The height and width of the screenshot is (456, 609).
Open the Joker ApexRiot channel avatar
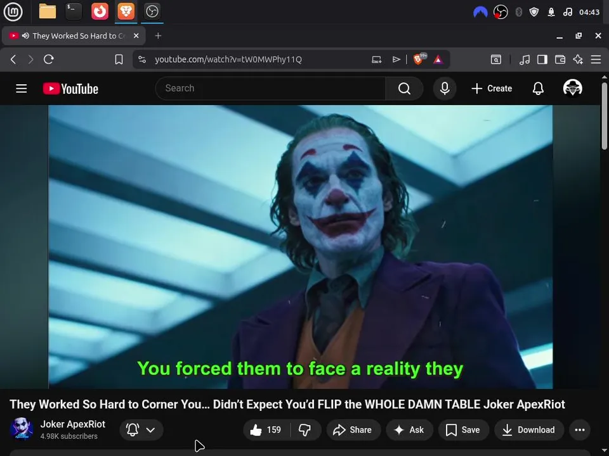(x=22, y=429)
